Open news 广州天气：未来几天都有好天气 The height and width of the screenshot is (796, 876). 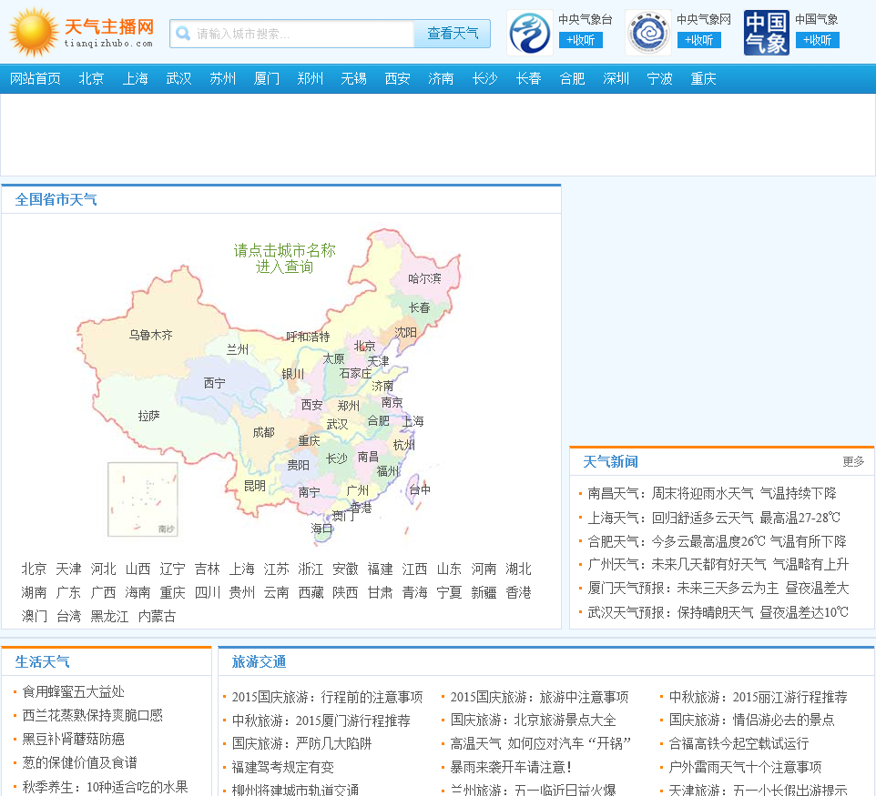[718, 564]
